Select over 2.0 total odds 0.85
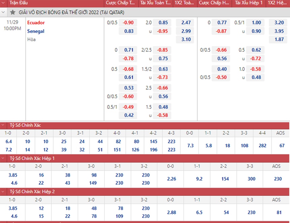290x223 pixels. point(163,23)
